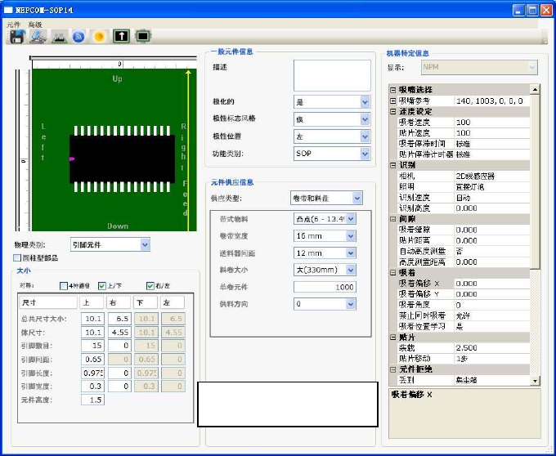Click the blue round signal icon
Screen dimensions: 556x456
(x=79, y=37)
